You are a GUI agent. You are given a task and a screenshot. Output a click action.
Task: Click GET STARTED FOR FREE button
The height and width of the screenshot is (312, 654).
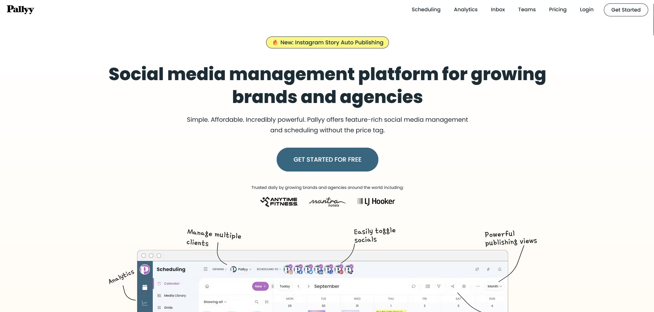[327, 160]
